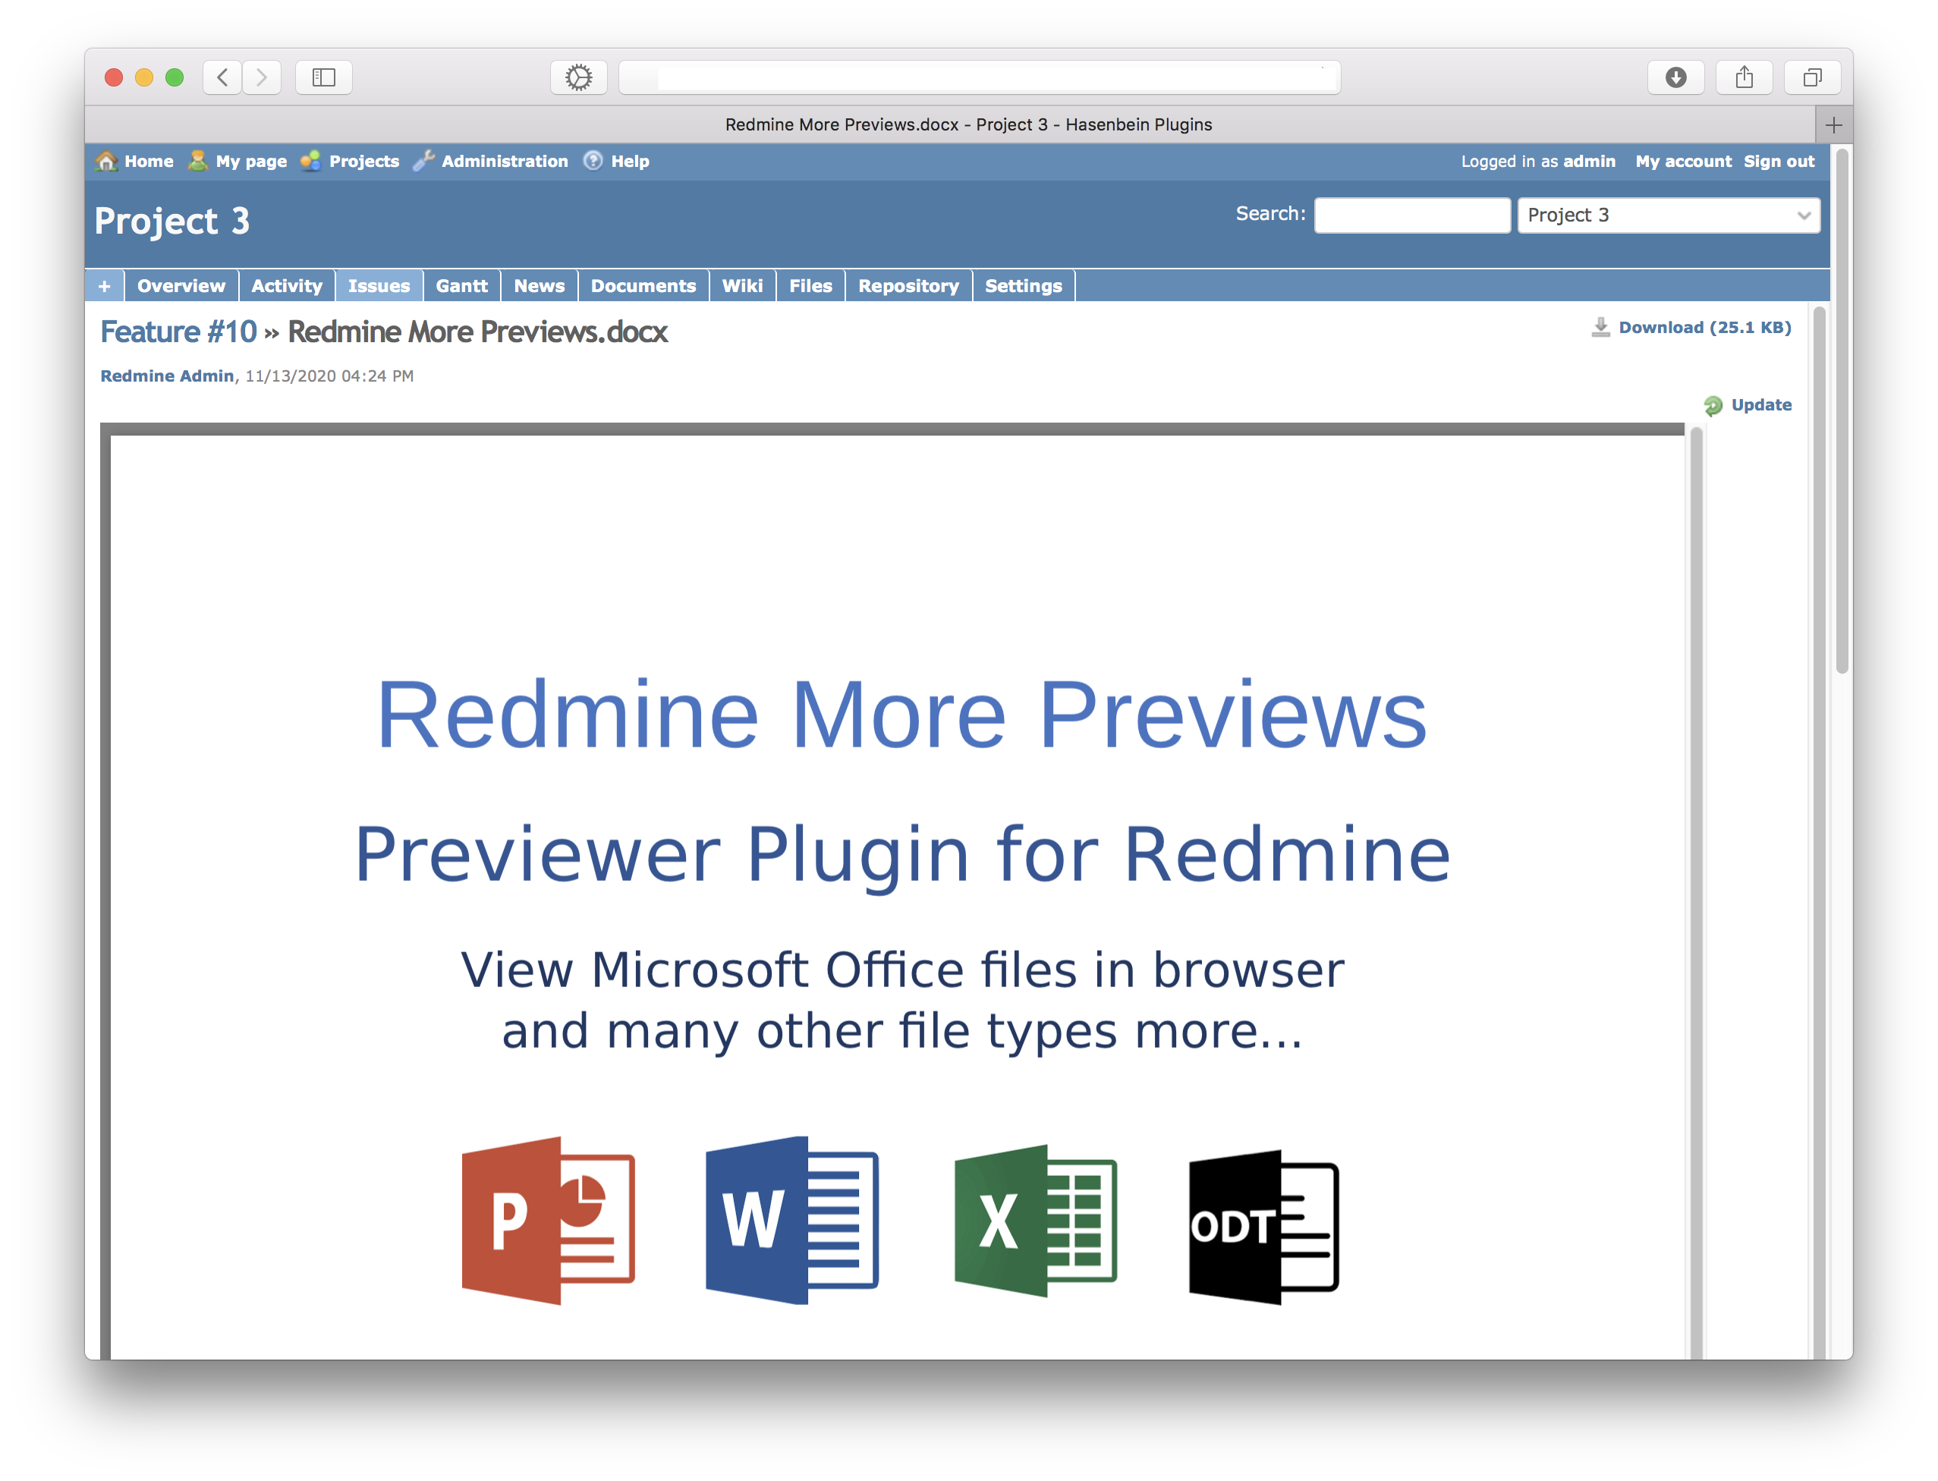Open the Documents tab
1938x1481 pixels.
point(643,285)
